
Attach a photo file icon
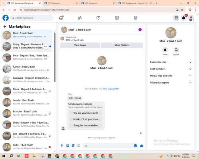(68, 146)
